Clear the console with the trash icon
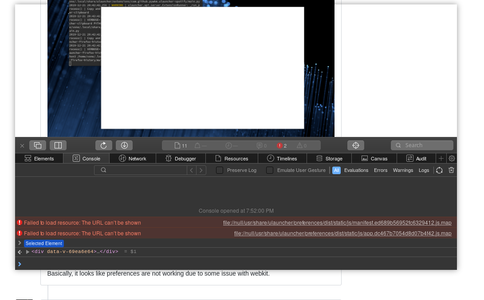The width and height of the screenshot is (484, 300). click(x=451, y=170)
